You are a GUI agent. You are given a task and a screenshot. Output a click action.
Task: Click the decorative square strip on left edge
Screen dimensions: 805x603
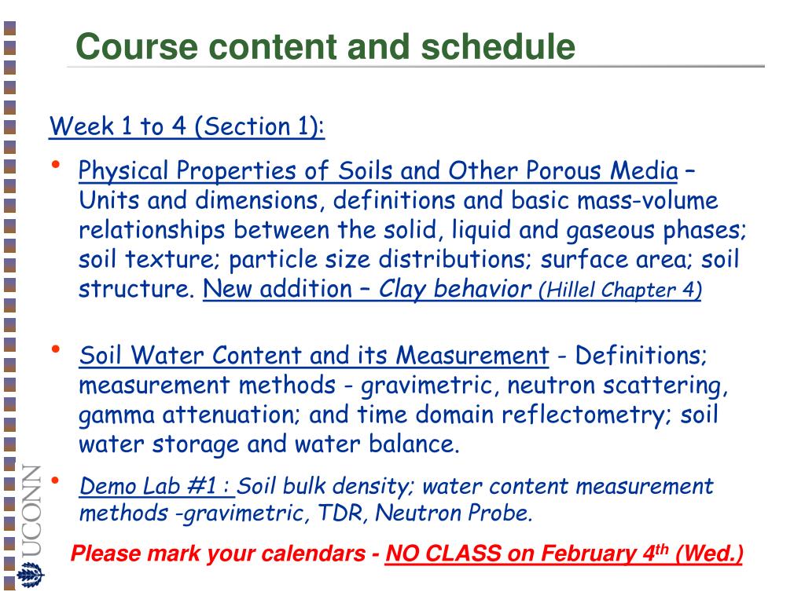(9, 305)
